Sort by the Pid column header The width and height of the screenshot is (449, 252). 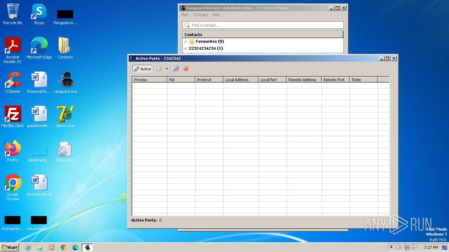click(181, 80)
